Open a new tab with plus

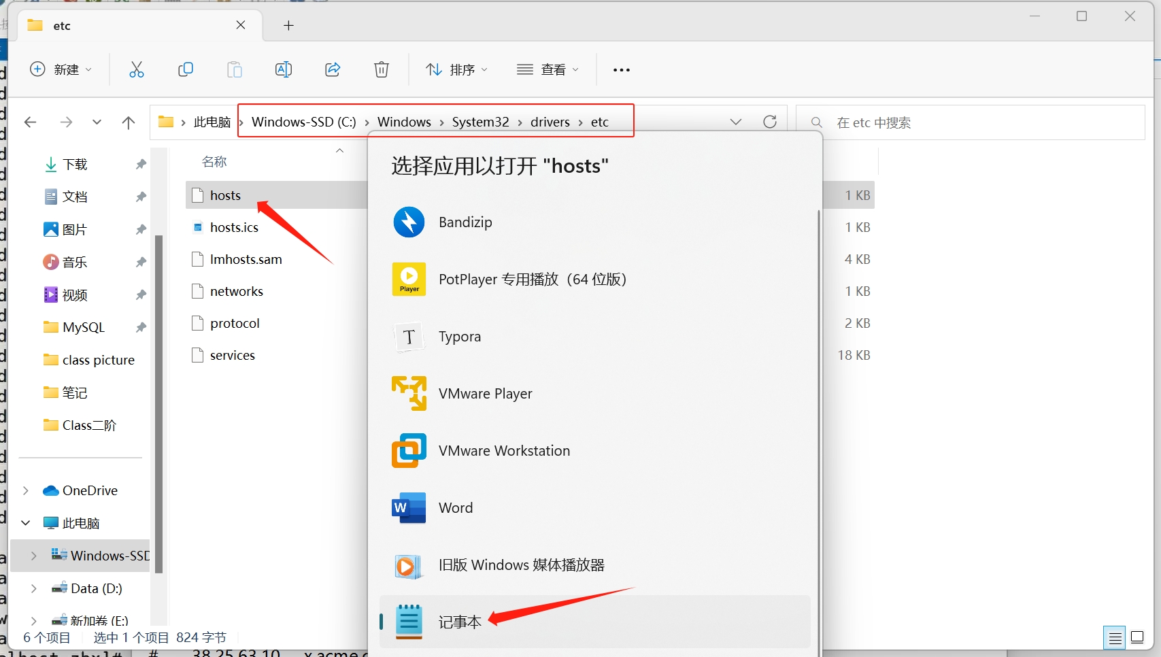[x=288, y=25]
